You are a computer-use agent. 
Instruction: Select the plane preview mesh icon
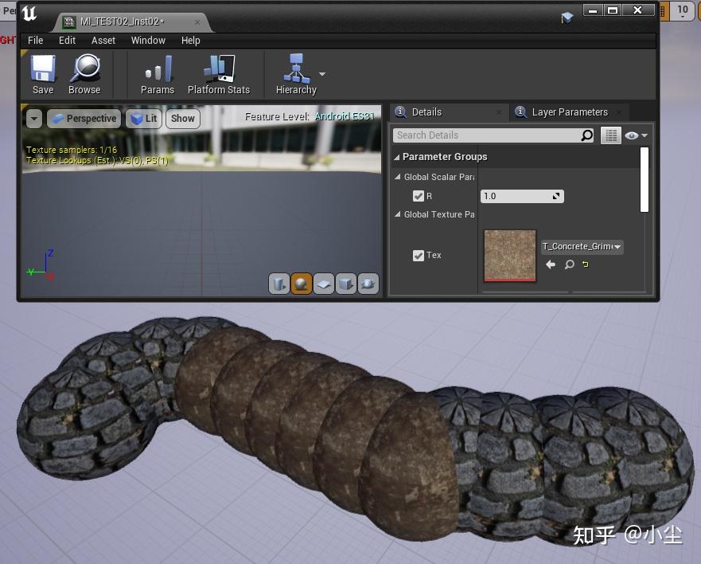pos(323,284)
